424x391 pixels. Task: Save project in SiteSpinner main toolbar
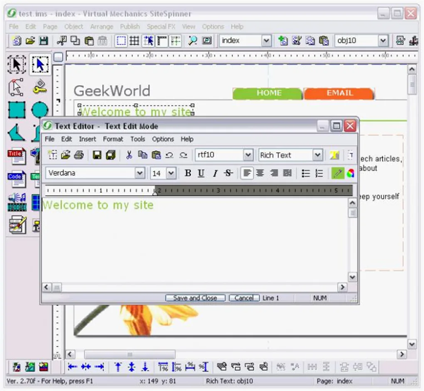(x=43, y=41)
